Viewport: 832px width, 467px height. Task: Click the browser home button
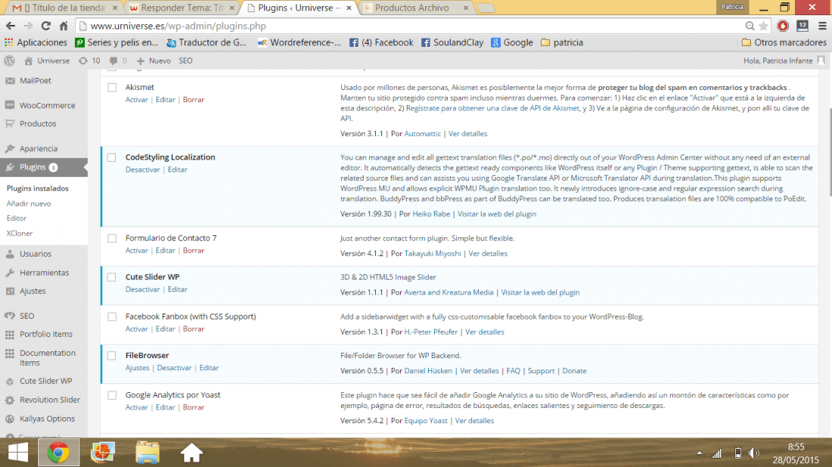coord(64,26)
